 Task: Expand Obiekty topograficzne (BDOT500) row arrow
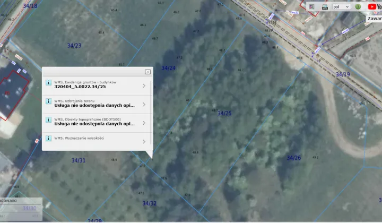coord(144,123)
